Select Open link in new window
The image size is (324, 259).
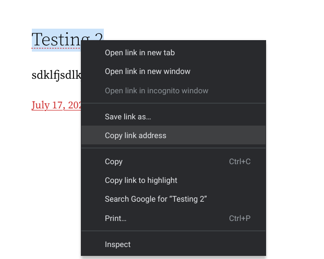[x=147, y=71]
